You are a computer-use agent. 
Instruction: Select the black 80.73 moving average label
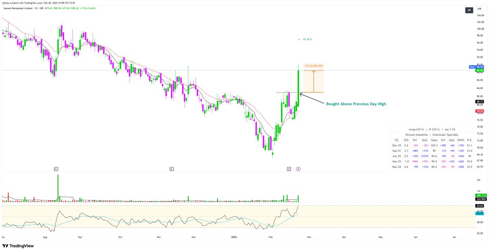coord(479,102)
